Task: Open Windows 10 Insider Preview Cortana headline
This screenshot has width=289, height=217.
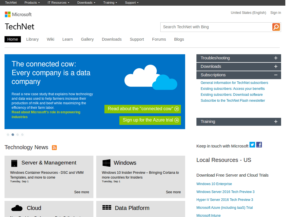Action: [140, 175]
